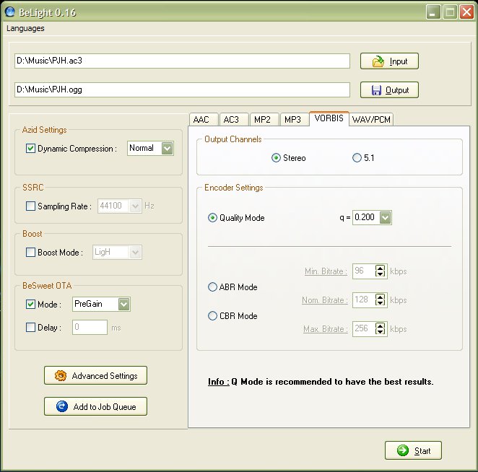Open the Languages menu
The width and height of the screenshot is (478, 472).
click(x=25, y=29)
